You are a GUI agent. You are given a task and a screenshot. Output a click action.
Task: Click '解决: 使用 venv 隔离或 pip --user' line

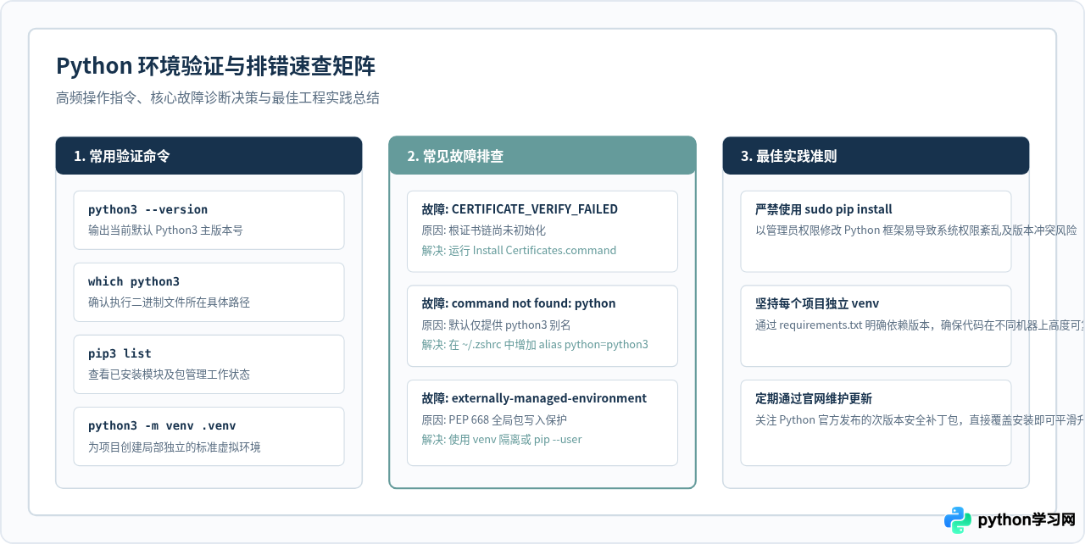(x=502, y=440)
